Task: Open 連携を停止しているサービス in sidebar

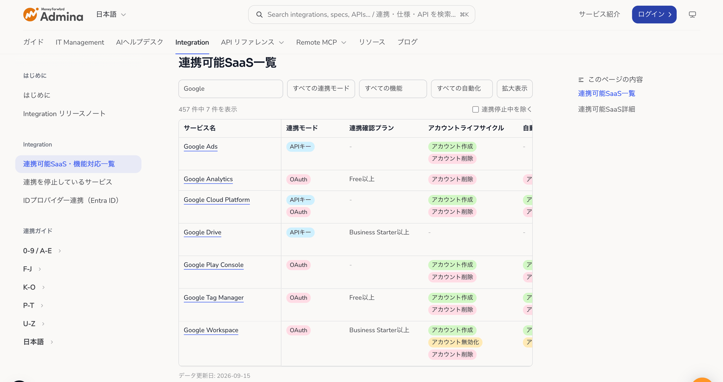Action: pyautogui.click(x=68, y=182)
